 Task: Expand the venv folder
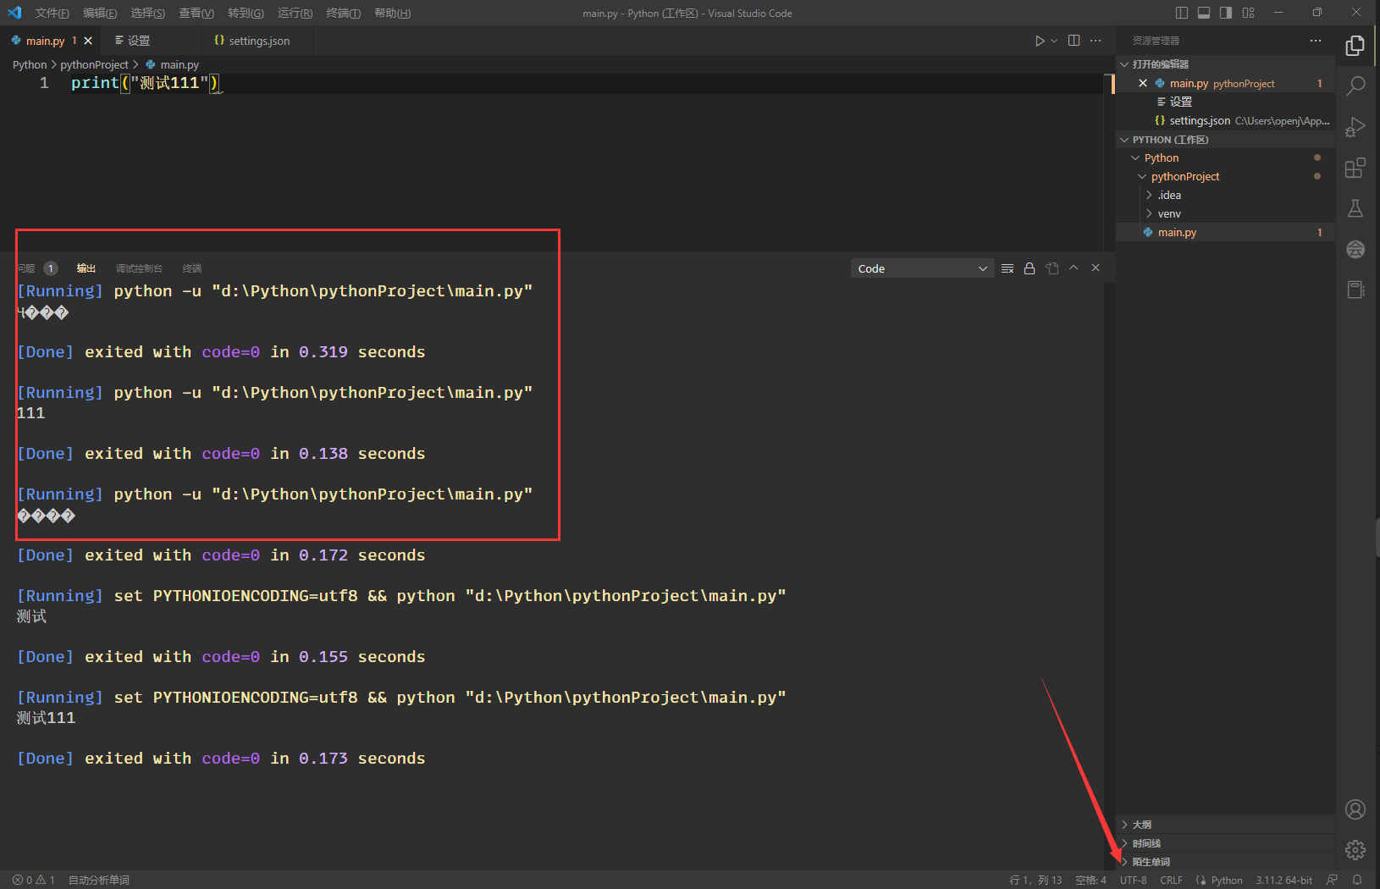coord(1226,214)
